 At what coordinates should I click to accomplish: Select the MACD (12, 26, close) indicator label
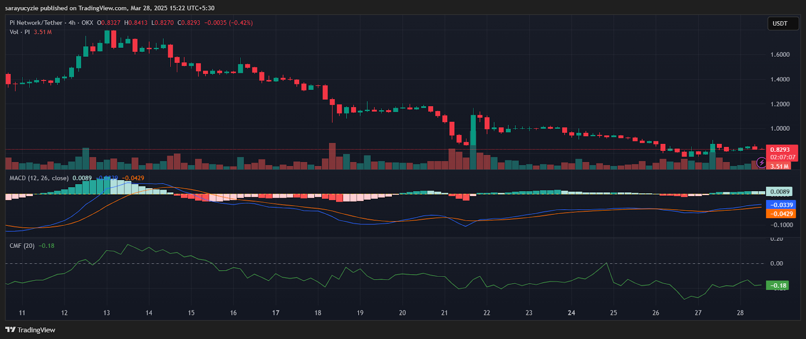pyautogui.click(x=39, y=178)
